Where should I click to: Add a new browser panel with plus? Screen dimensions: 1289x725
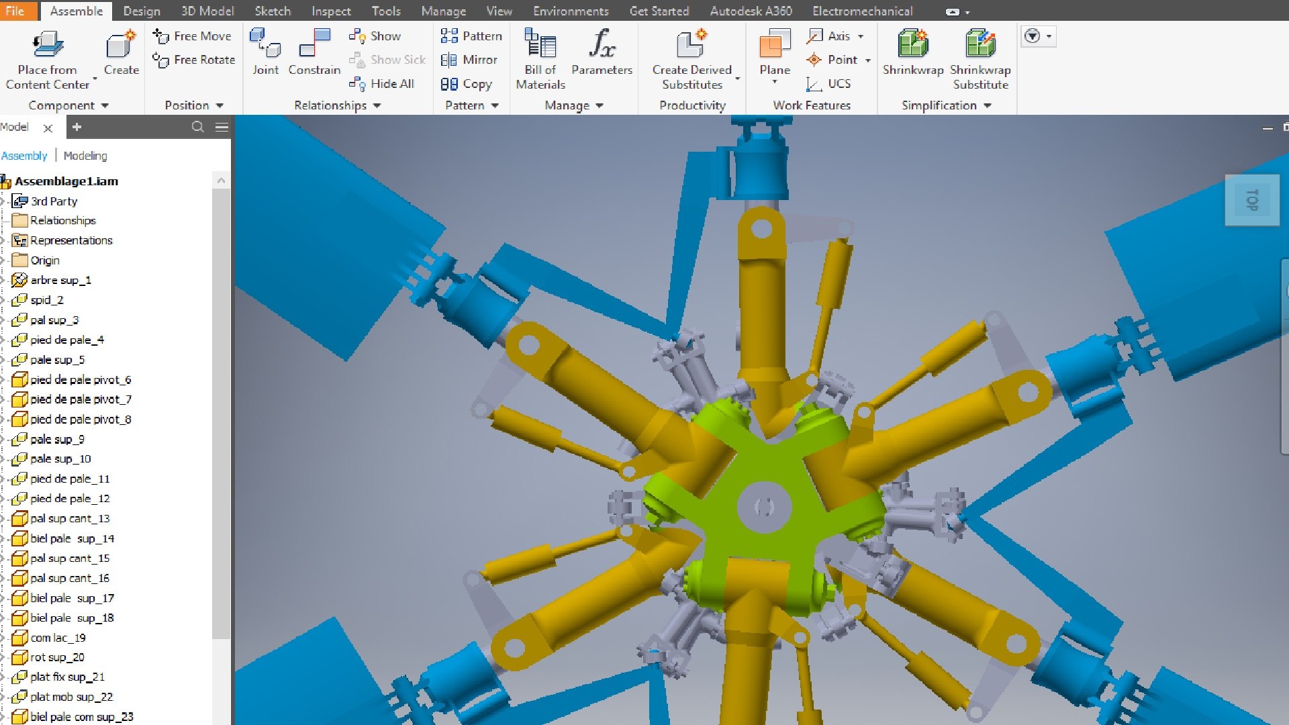(77, 127)
